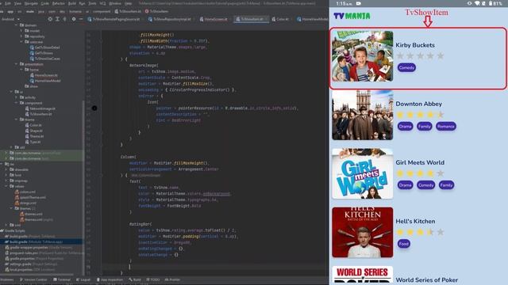The image size is (508, 285).
Task: Open project panel gear settings icon
Action: (x=74, y=19)
